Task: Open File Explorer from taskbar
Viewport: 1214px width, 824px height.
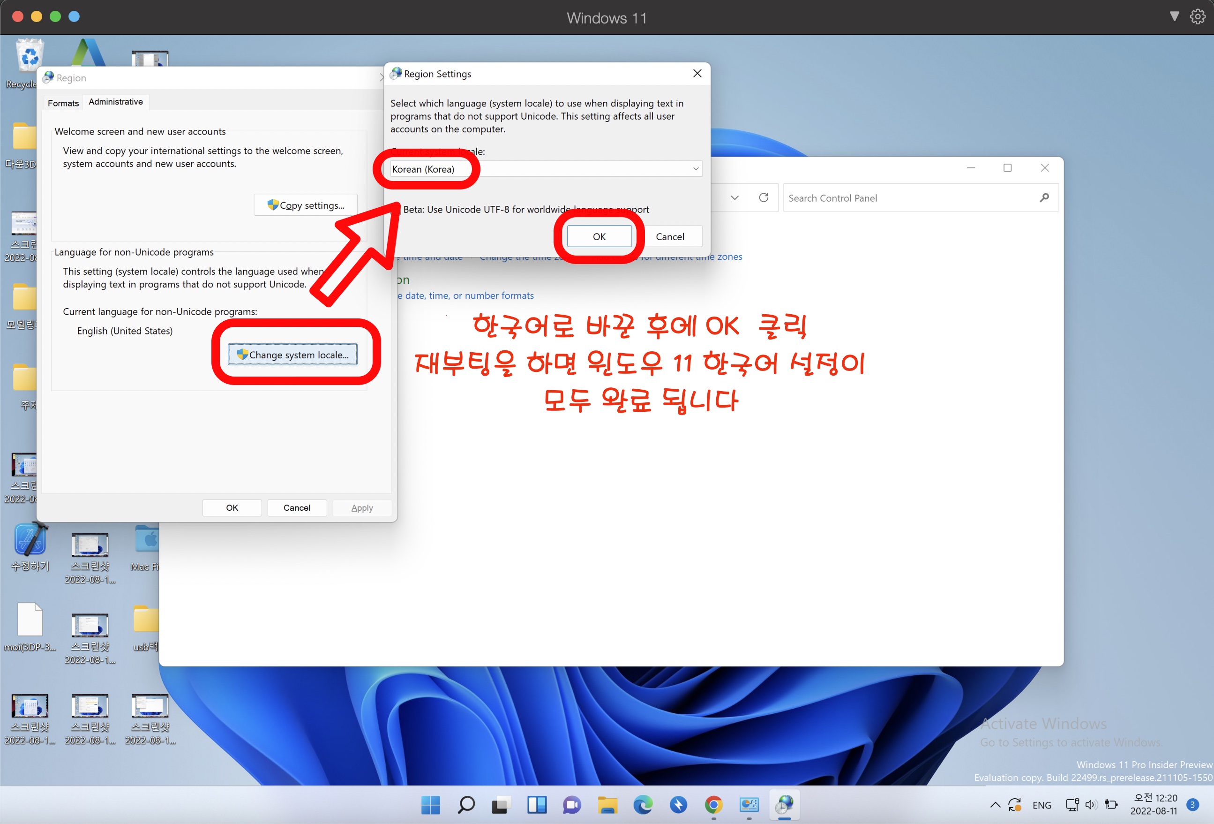Action: 607,805
